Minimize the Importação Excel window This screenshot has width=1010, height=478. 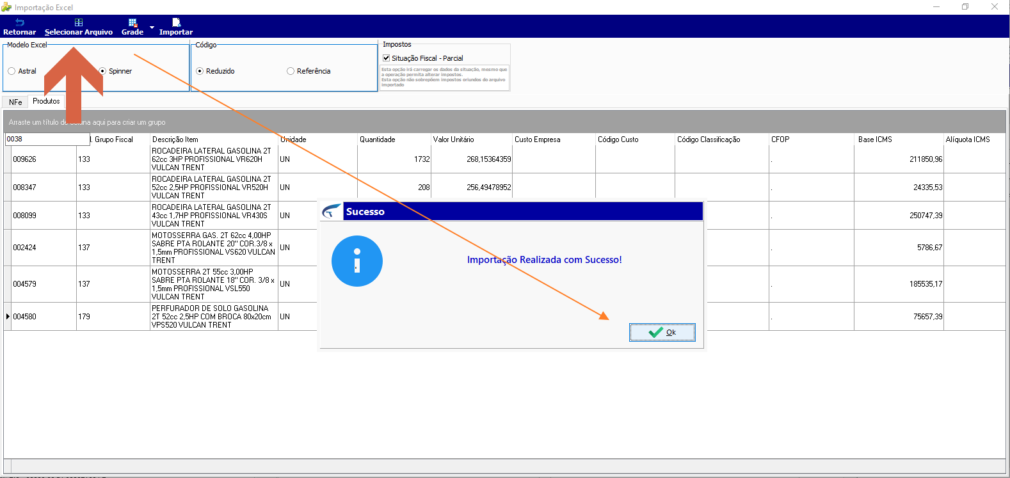[936, 6]
